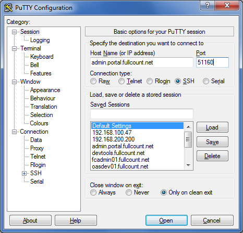
Task: Click the Save button
Action: coord(212,142)
